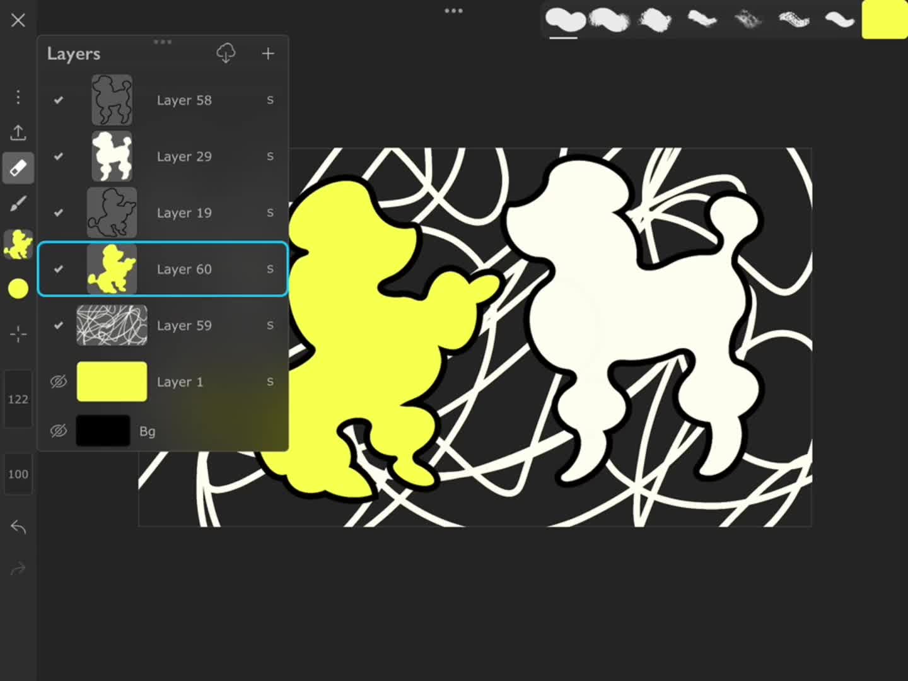Adjust the opacity value 100
The image size is (908, 681).
pos(18,474)
